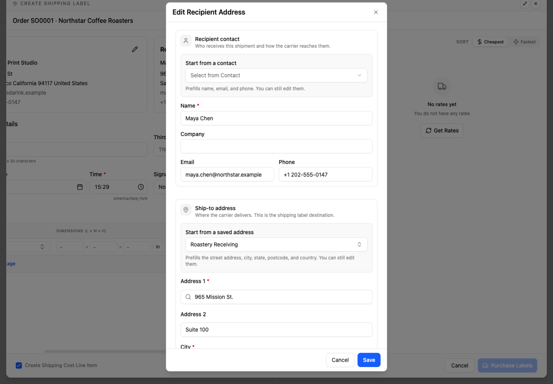The width and height of the screenshot is (553, 384).
Task: Click the empty Company field
Action: 276,146
